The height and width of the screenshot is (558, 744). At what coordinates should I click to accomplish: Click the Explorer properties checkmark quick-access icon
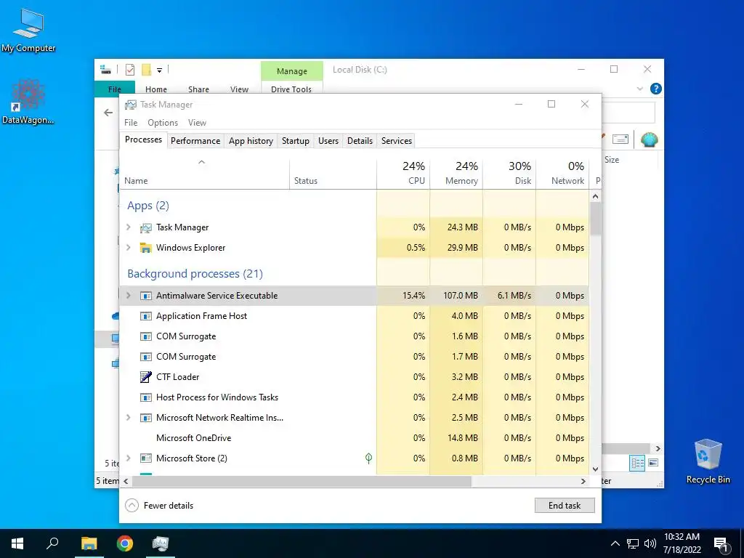click(130, 70)
